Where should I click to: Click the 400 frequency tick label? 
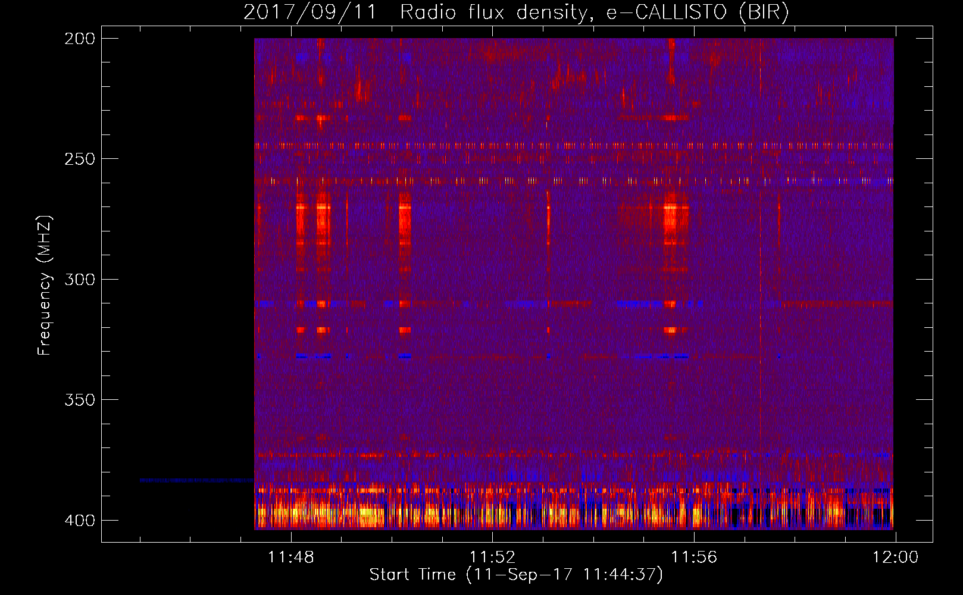coord(80,520)
